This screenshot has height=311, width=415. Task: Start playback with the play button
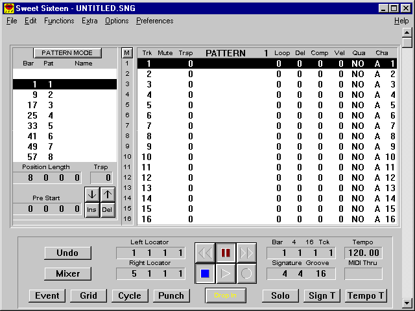point(225,273)
